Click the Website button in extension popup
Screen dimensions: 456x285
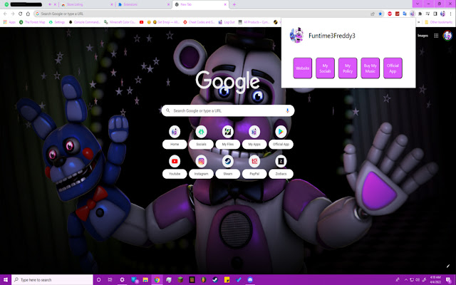(x=302, y=68)
